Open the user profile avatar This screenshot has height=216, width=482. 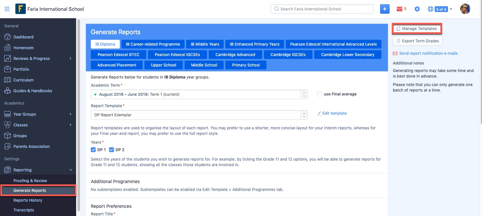click(465, 9)
